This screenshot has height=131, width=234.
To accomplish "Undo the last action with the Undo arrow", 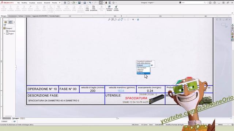I will 90,3.
